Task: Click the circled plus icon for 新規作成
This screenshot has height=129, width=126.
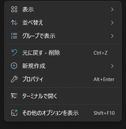Action: click(x=14, y=66)
